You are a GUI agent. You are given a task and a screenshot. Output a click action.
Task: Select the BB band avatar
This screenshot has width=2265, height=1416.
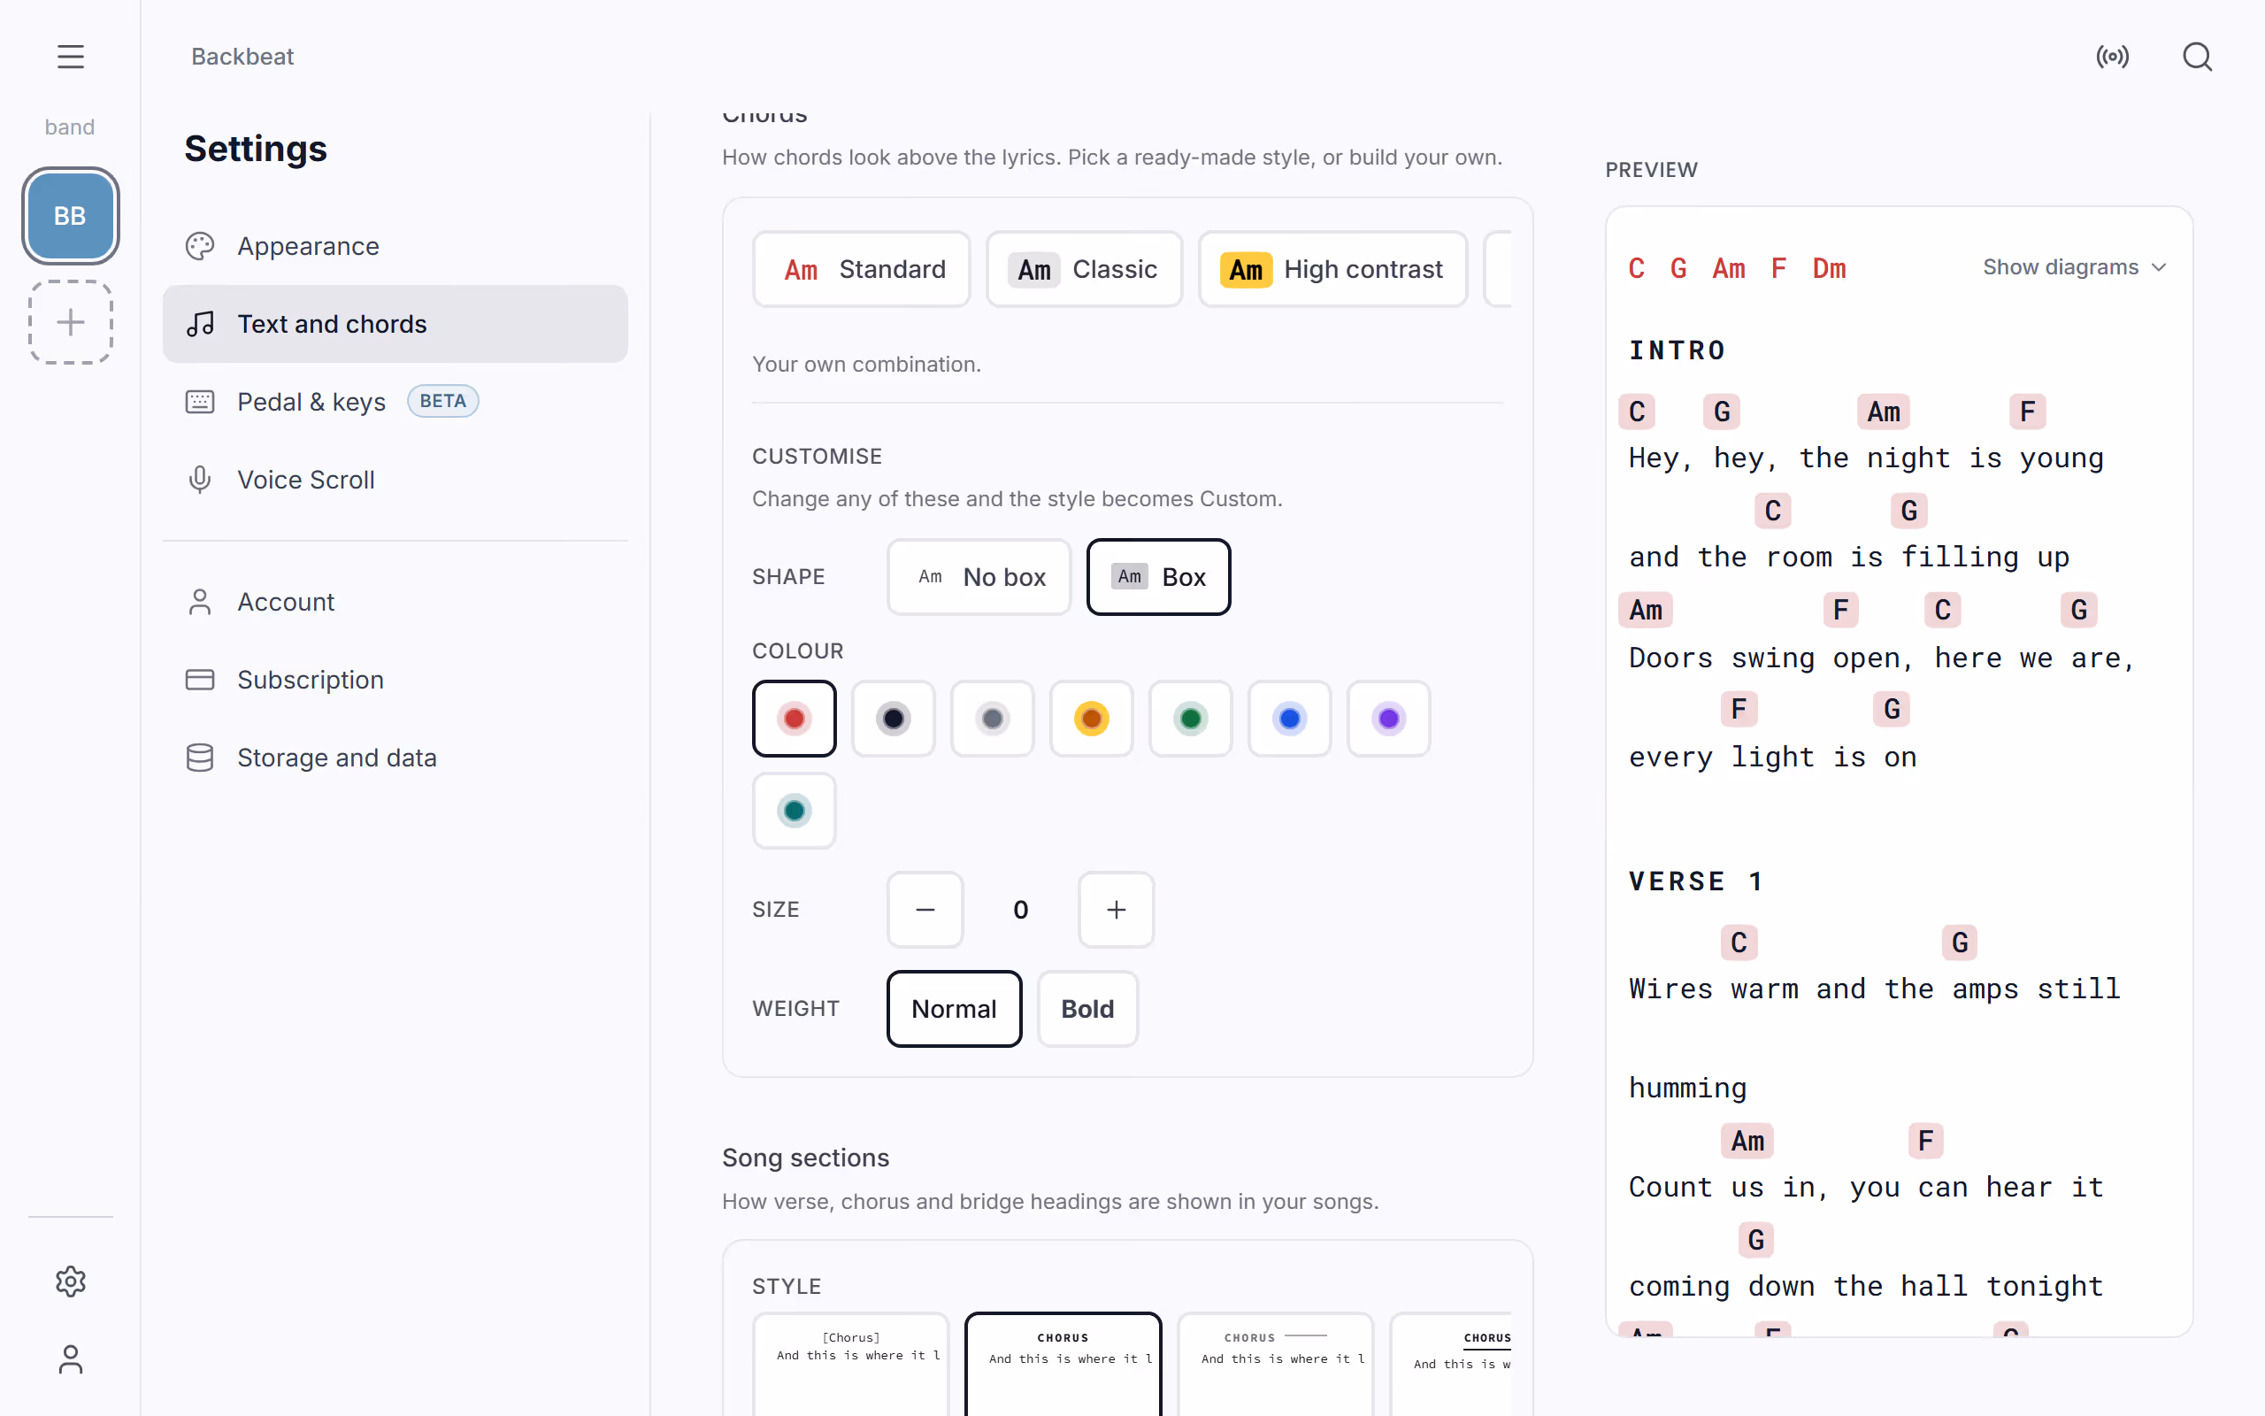click(70, 215)
